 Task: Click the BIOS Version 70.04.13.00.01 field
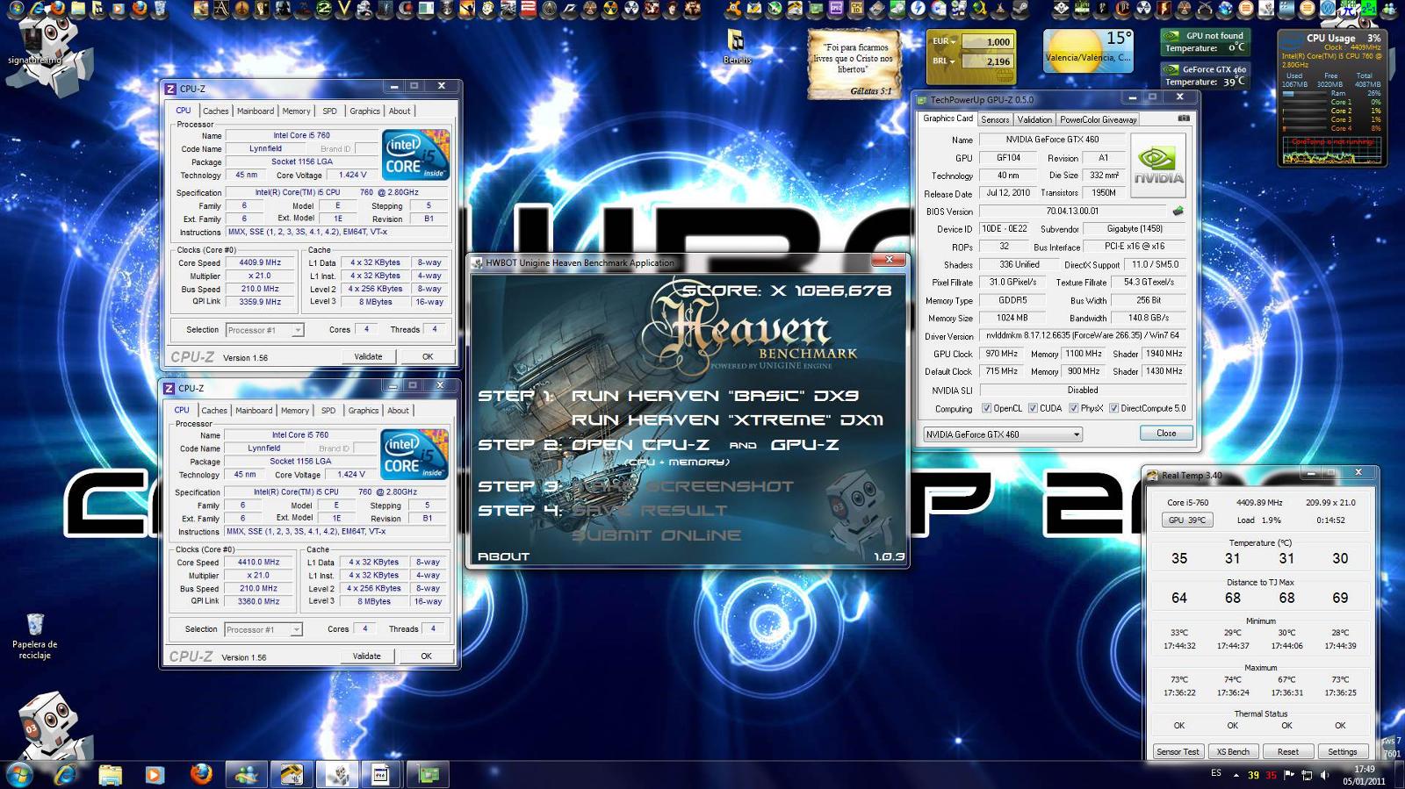1073,212
